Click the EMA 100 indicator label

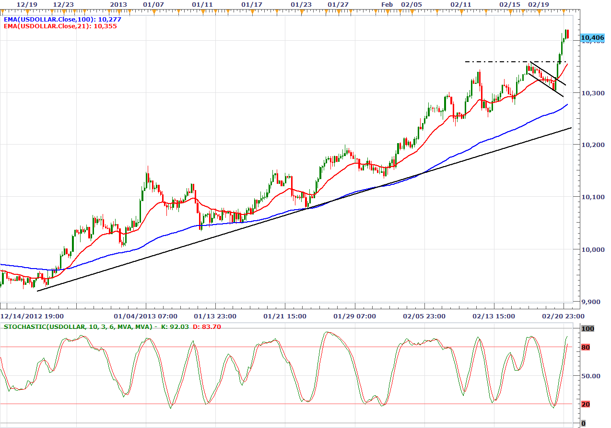(x=62, y=19)
